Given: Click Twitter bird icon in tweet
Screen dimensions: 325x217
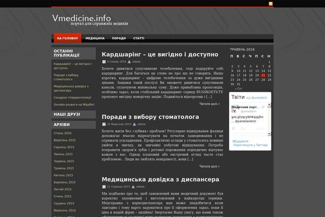Looking at the screenshot, I should click(x=263, y=107).
